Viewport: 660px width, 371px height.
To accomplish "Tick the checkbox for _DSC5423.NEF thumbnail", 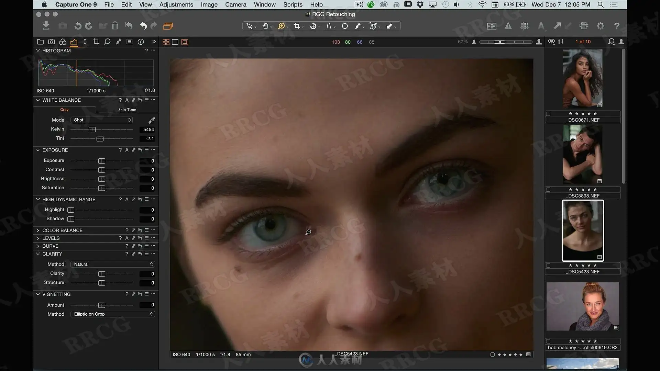I will point(548,266).
